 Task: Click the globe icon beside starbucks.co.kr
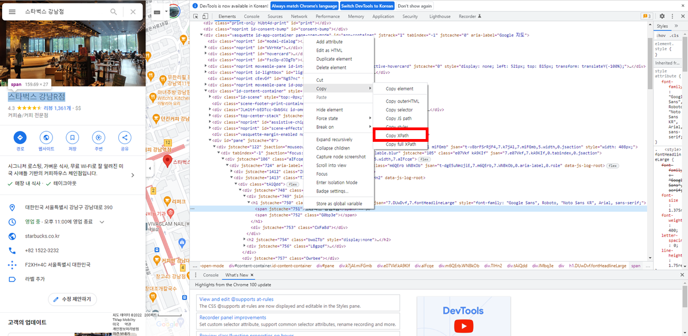(13, 236)
